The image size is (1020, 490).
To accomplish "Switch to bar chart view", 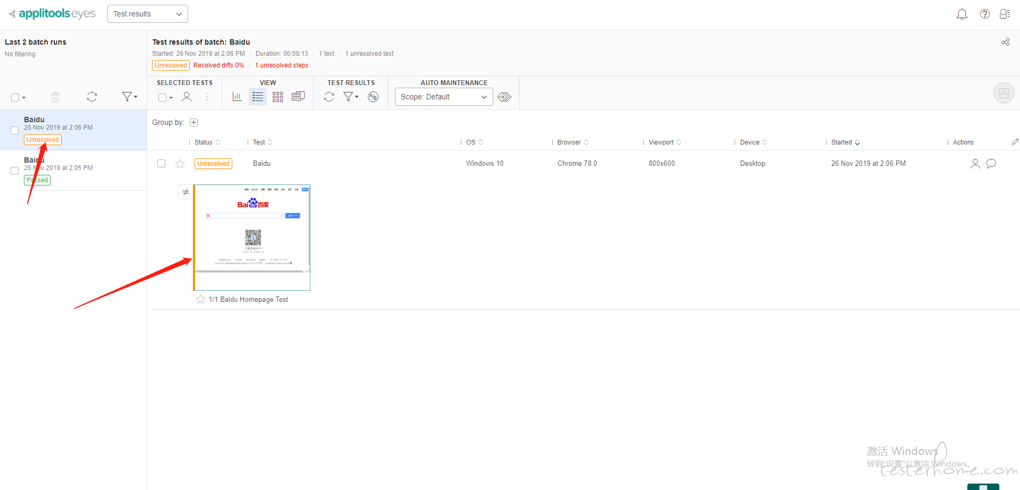I will (237, 97).
